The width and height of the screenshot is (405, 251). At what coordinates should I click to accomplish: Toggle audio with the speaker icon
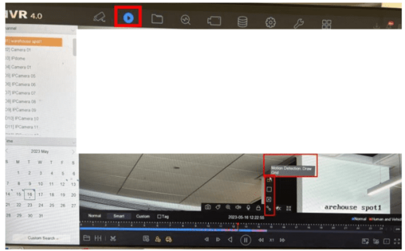point(238,207)
